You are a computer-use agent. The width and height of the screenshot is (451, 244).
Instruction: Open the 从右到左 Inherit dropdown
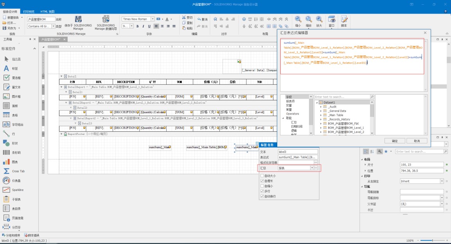click(442, 181)
